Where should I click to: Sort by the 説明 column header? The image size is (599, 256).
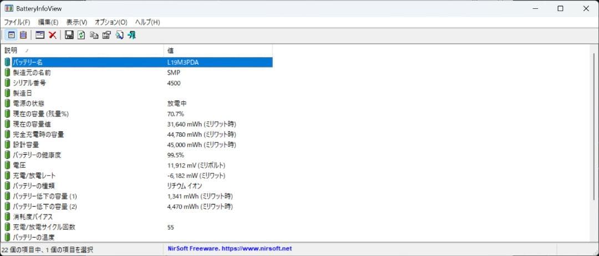[83, 50]
